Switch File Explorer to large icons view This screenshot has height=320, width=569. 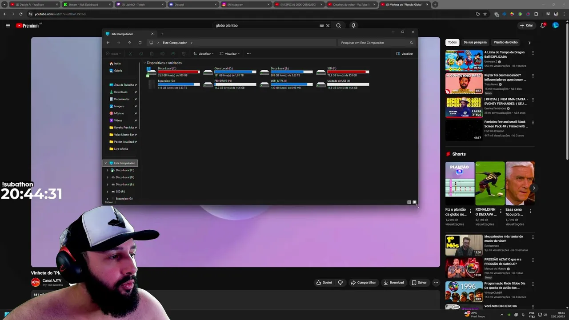tap(414, 202)
